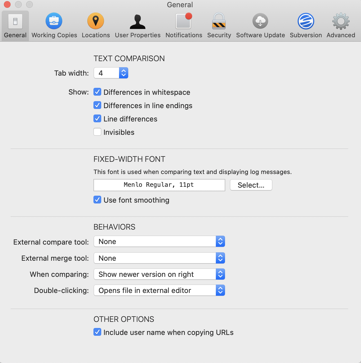Open the Subversion globe icon
The width and height of the screenshot is (361, 363).
click(306, 21)
